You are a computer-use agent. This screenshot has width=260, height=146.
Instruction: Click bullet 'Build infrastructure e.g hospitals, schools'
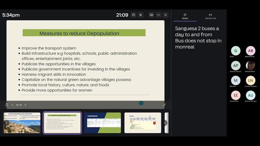79,56
